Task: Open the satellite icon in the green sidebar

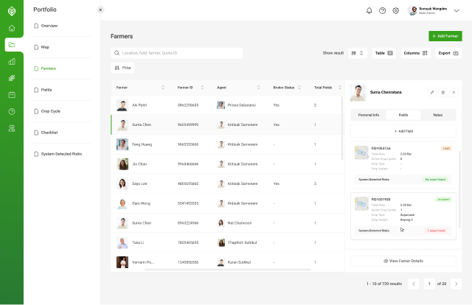Action: (x=12, y=78)
